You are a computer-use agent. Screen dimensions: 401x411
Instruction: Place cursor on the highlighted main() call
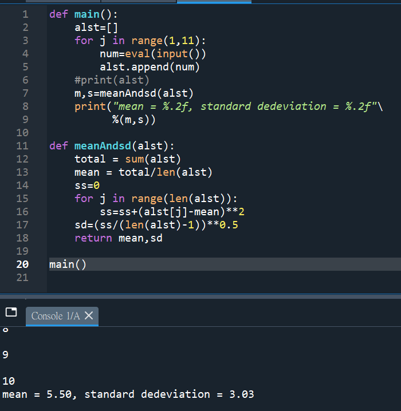(x=68, y=264)
